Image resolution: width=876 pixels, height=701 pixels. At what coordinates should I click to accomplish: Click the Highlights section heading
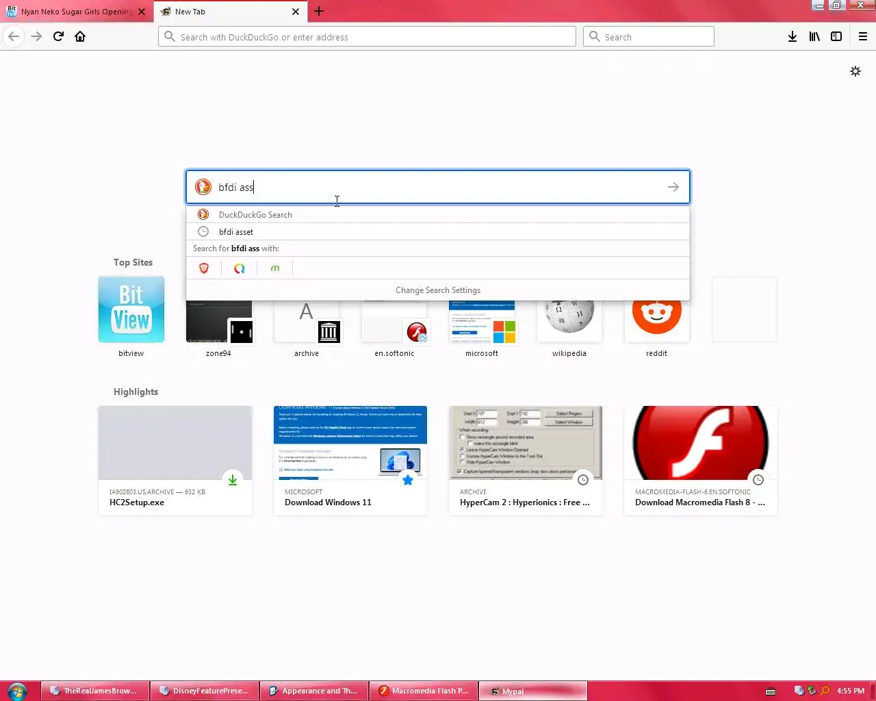136,392
